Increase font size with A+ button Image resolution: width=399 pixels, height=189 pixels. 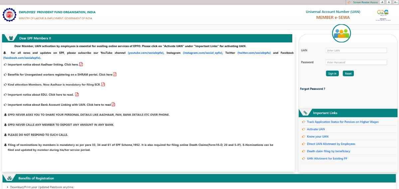click(395, 2)
